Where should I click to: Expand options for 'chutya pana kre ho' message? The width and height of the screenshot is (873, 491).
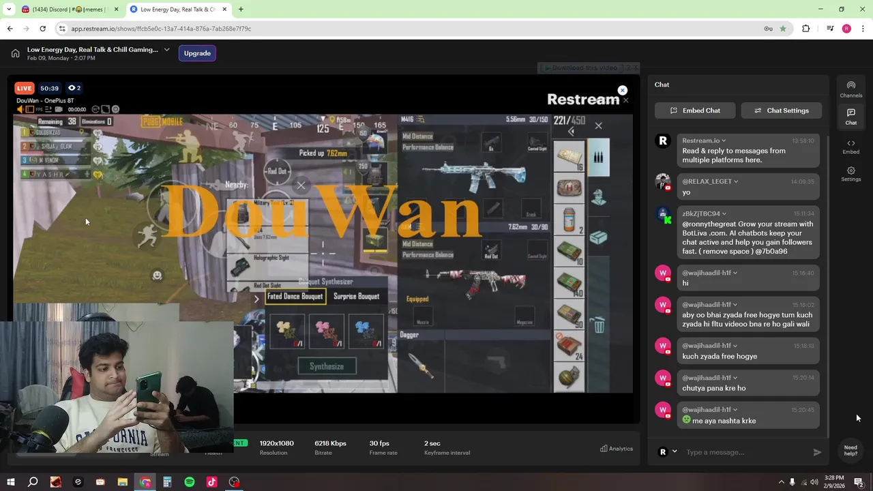click(735, 378)
